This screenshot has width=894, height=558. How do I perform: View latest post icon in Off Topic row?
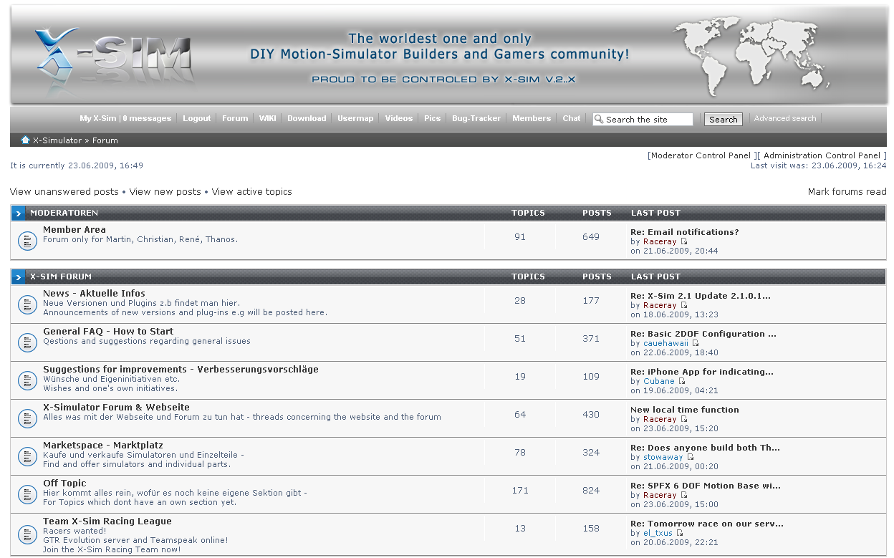684,495
